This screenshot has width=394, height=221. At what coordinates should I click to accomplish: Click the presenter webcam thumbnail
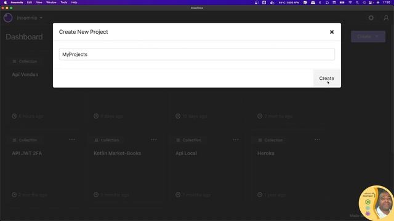pyautogui.click(x=376, y=203)
